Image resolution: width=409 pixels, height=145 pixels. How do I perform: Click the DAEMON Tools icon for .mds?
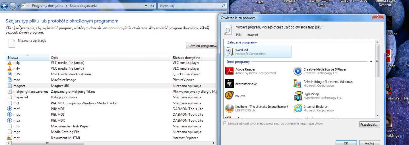click(10, 115)
